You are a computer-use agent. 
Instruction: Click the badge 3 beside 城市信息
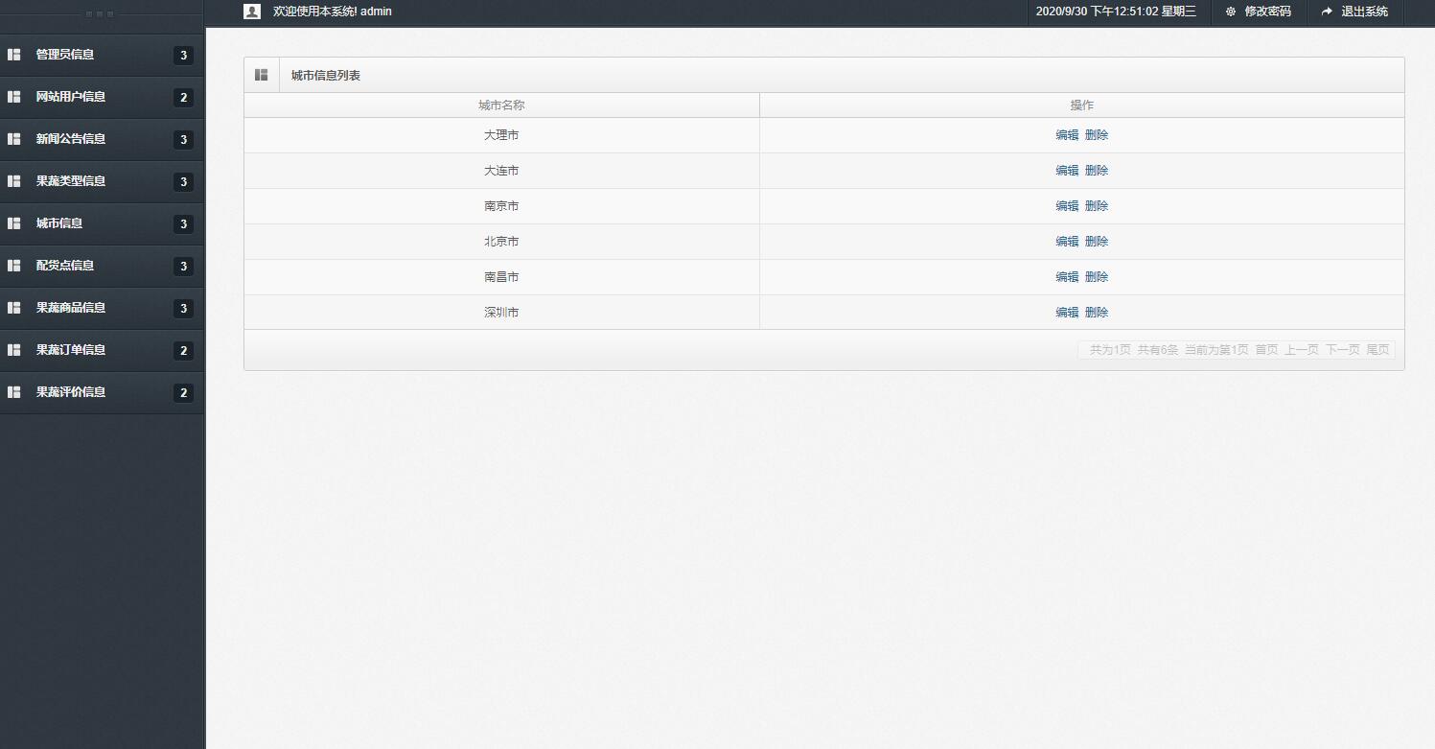(183, 224)
